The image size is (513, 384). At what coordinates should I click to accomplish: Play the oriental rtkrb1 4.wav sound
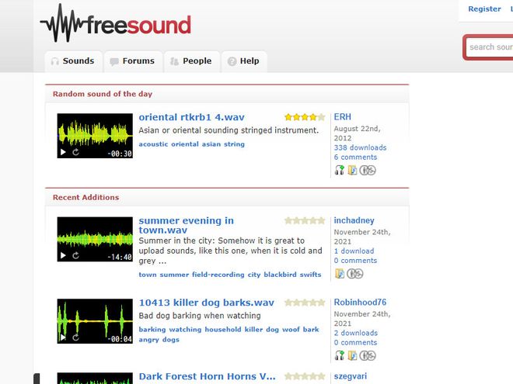(63, 152)
